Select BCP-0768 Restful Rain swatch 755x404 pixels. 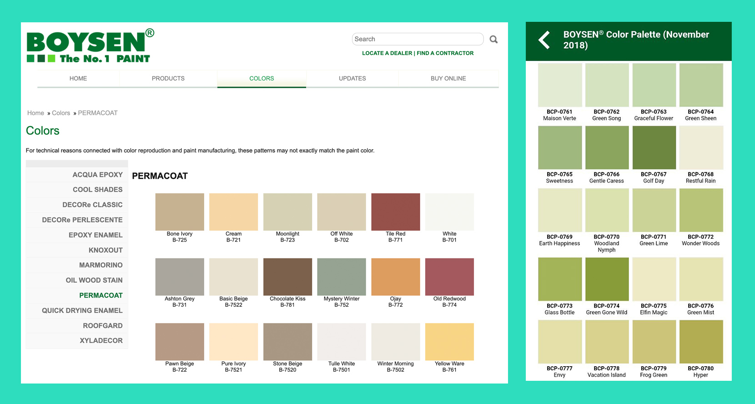[x=701, y=148]
